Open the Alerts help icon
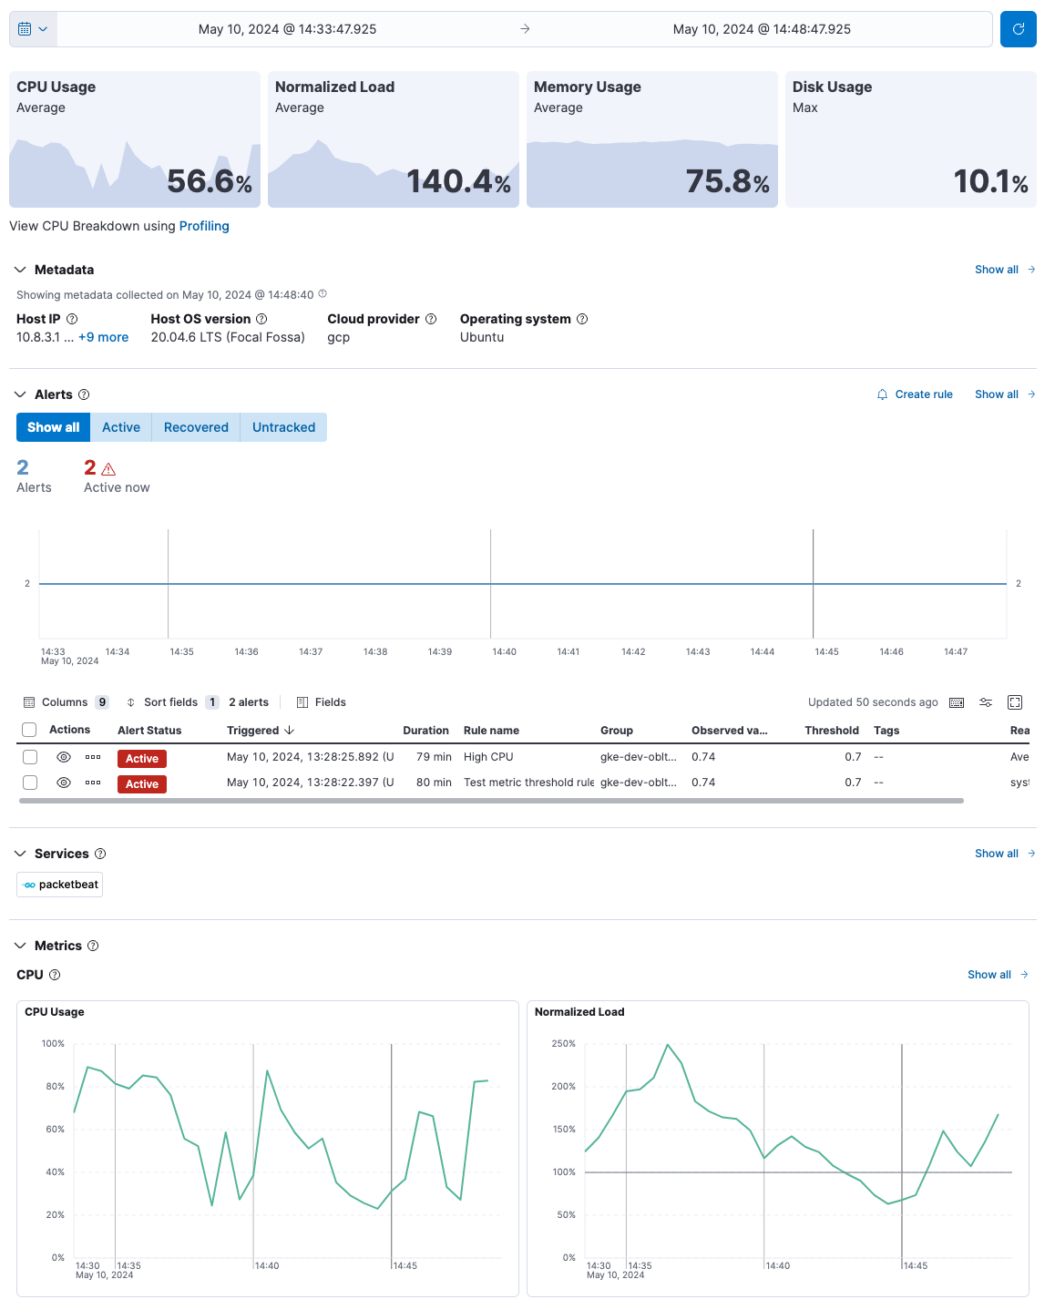 tap(84, 394)
